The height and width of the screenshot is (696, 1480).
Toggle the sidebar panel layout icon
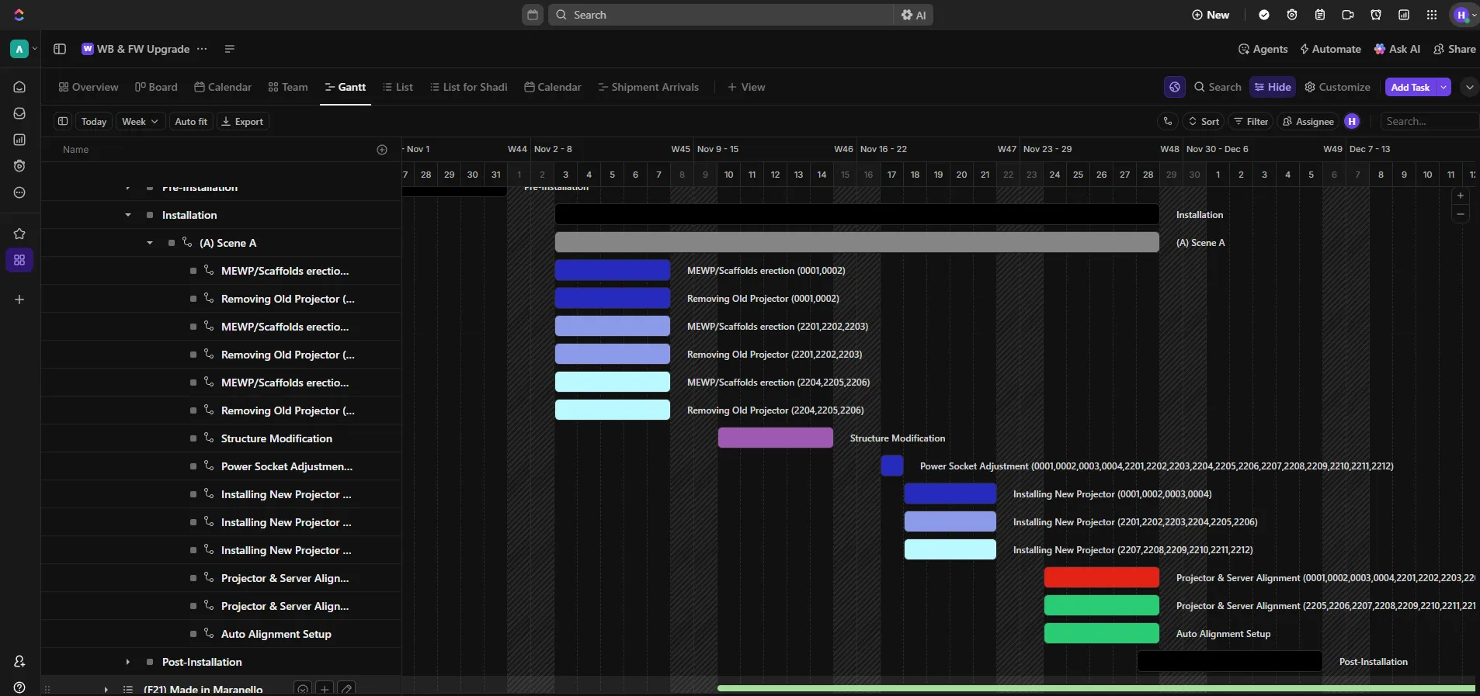(60, 49)
